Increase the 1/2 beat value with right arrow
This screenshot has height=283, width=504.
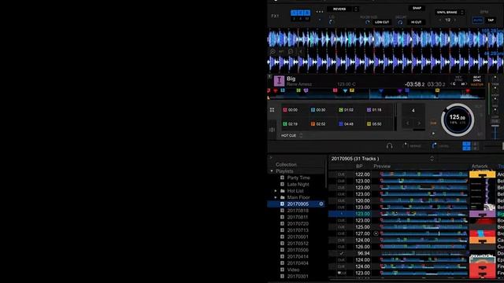click(x=455, y=20)
